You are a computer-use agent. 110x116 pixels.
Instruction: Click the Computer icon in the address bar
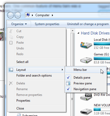pyautogui.click(x=28, y=15)
